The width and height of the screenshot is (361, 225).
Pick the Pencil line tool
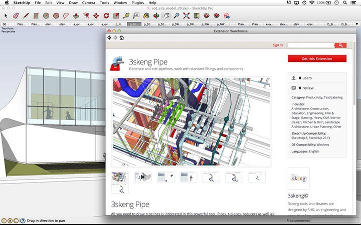[x=26, y=16]
